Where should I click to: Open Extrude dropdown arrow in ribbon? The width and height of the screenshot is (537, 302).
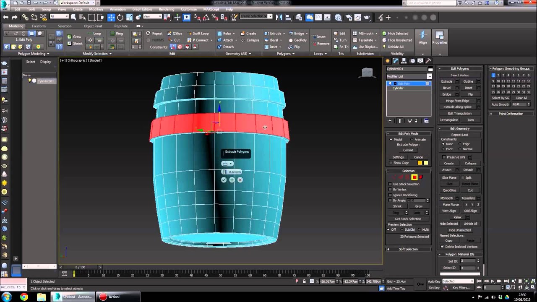click(x=284, y=34)
